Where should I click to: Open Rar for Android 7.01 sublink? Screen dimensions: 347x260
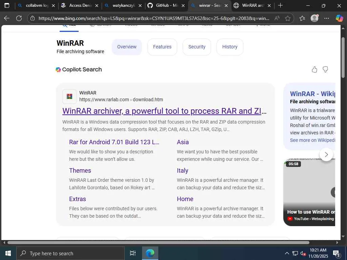[x=114, y=142]
